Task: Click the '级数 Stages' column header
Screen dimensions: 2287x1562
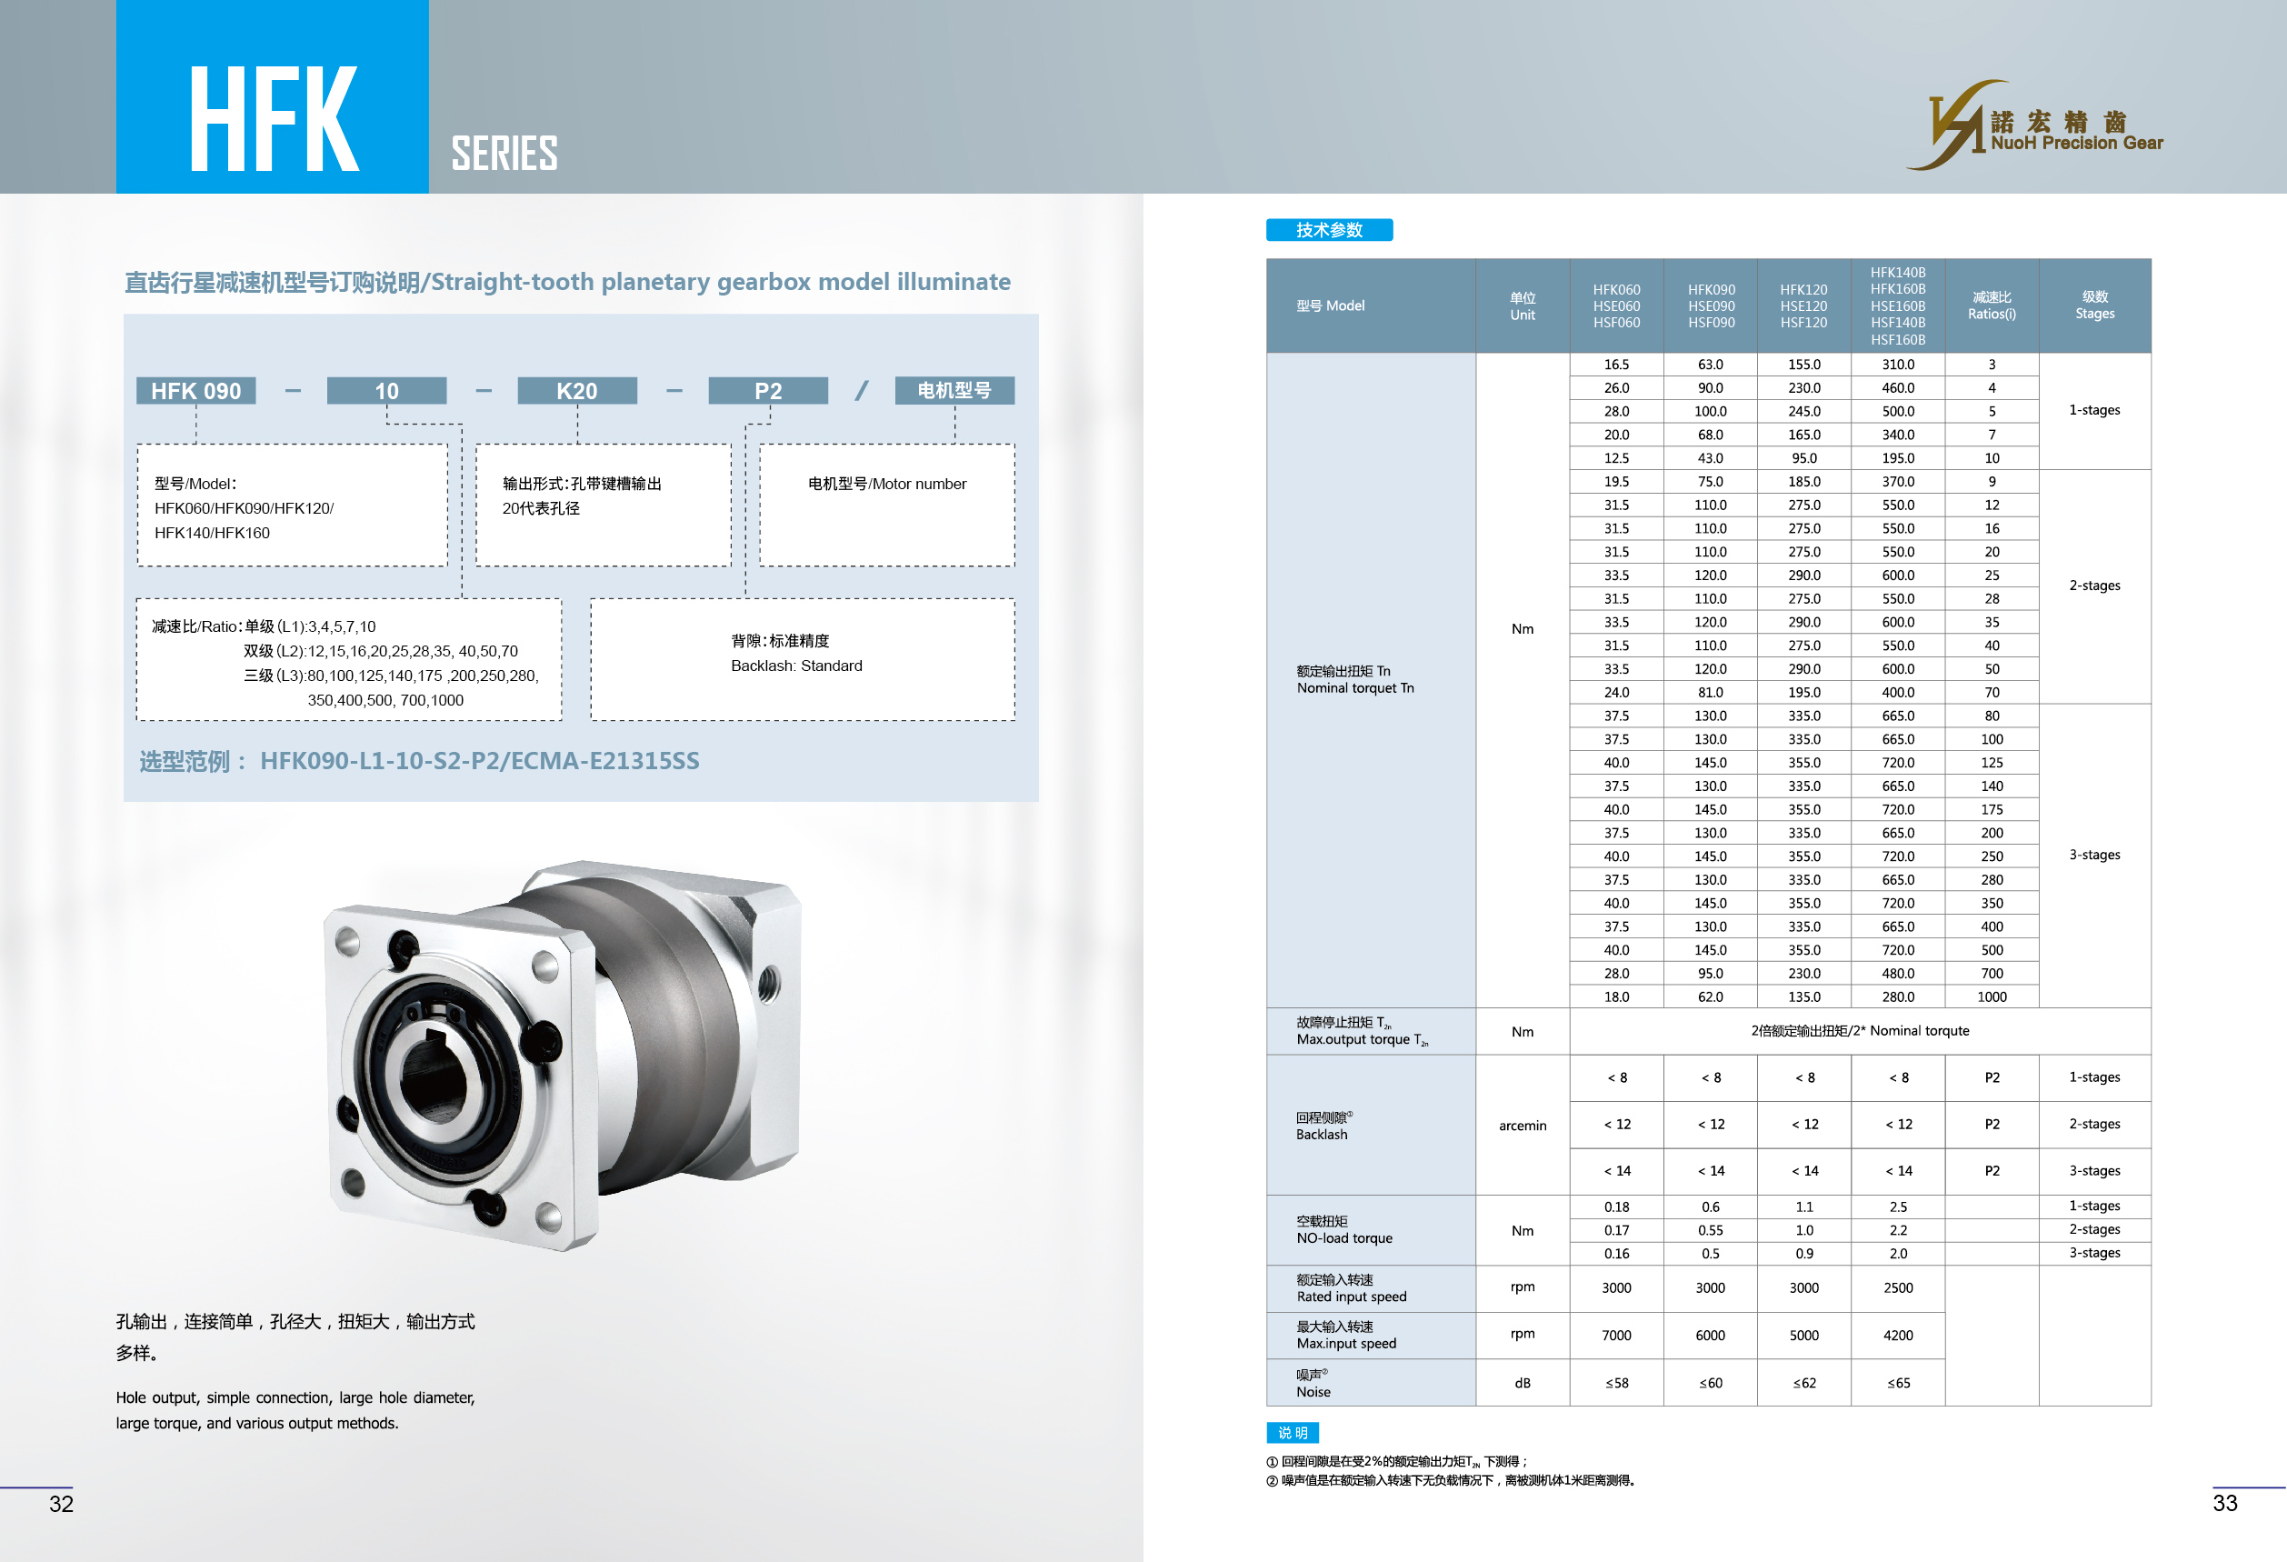Action: pos(2095,305)
